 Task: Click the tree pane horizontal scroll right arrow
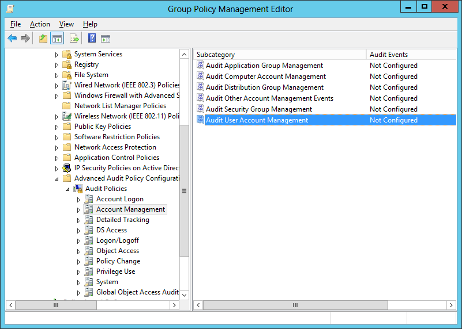pos(174,305)
